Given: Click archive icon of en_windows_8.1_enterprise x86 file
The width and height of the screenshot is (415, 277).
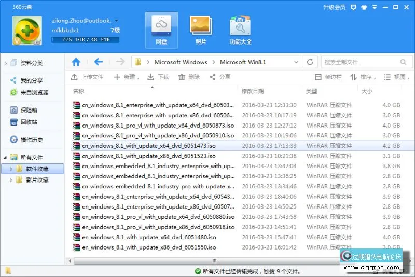Looking at the screenshot, I should pyautogui.click(x=76, y=206).
